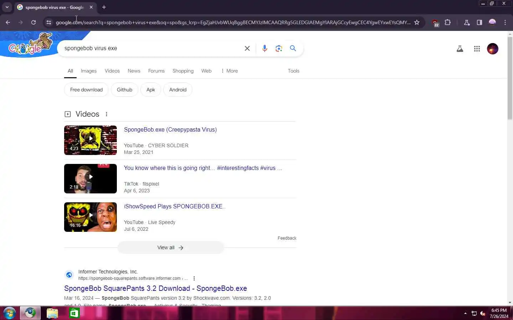
Task: Play the 16:16 iShowSpeed thumbnail
Action: [x=90, y=217]
